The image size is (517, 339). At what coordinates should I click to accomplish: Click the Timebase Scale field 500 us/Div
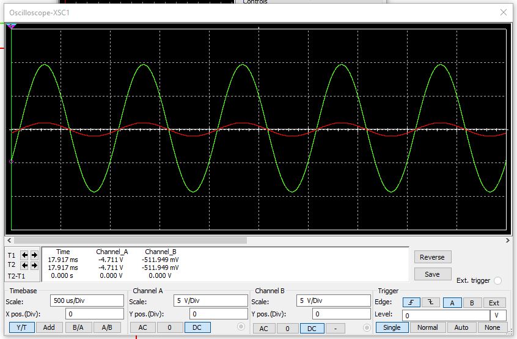[87, 301]
